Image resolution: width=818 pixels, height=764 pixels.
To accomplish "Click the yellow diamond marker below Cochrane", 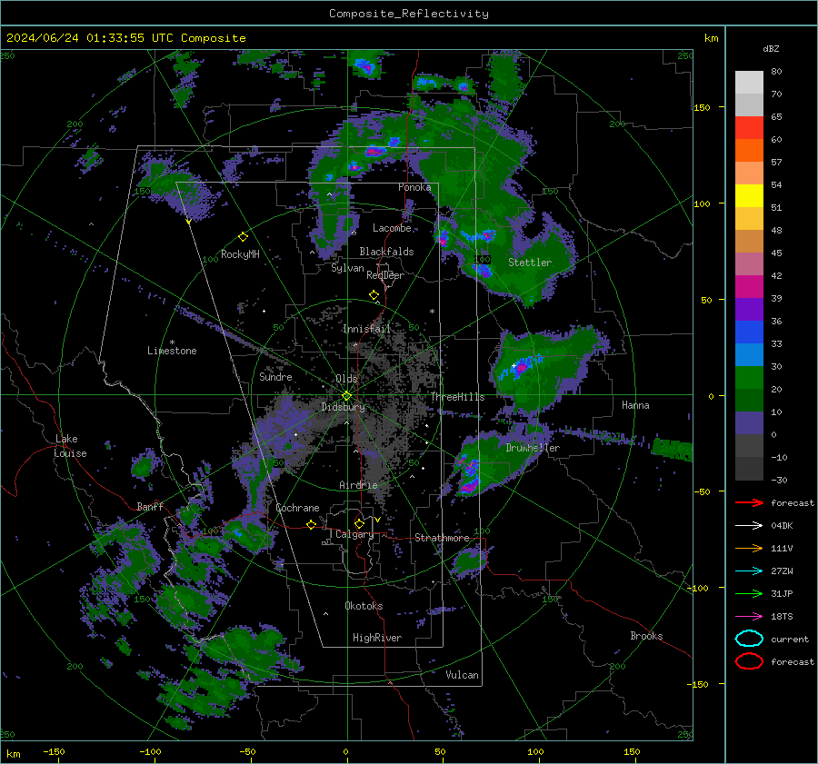I will (311, 524).
